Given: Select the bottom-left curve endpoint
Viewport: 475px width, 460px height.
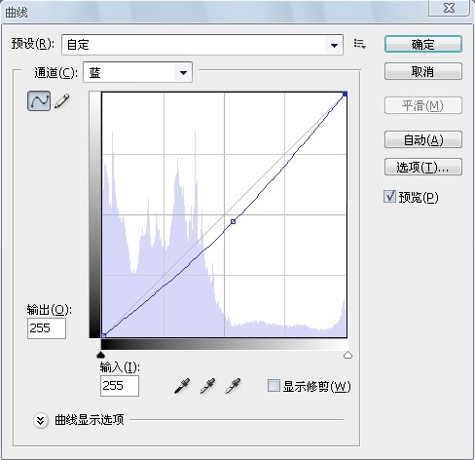Looking at the screenshot, I should [103, 335].
